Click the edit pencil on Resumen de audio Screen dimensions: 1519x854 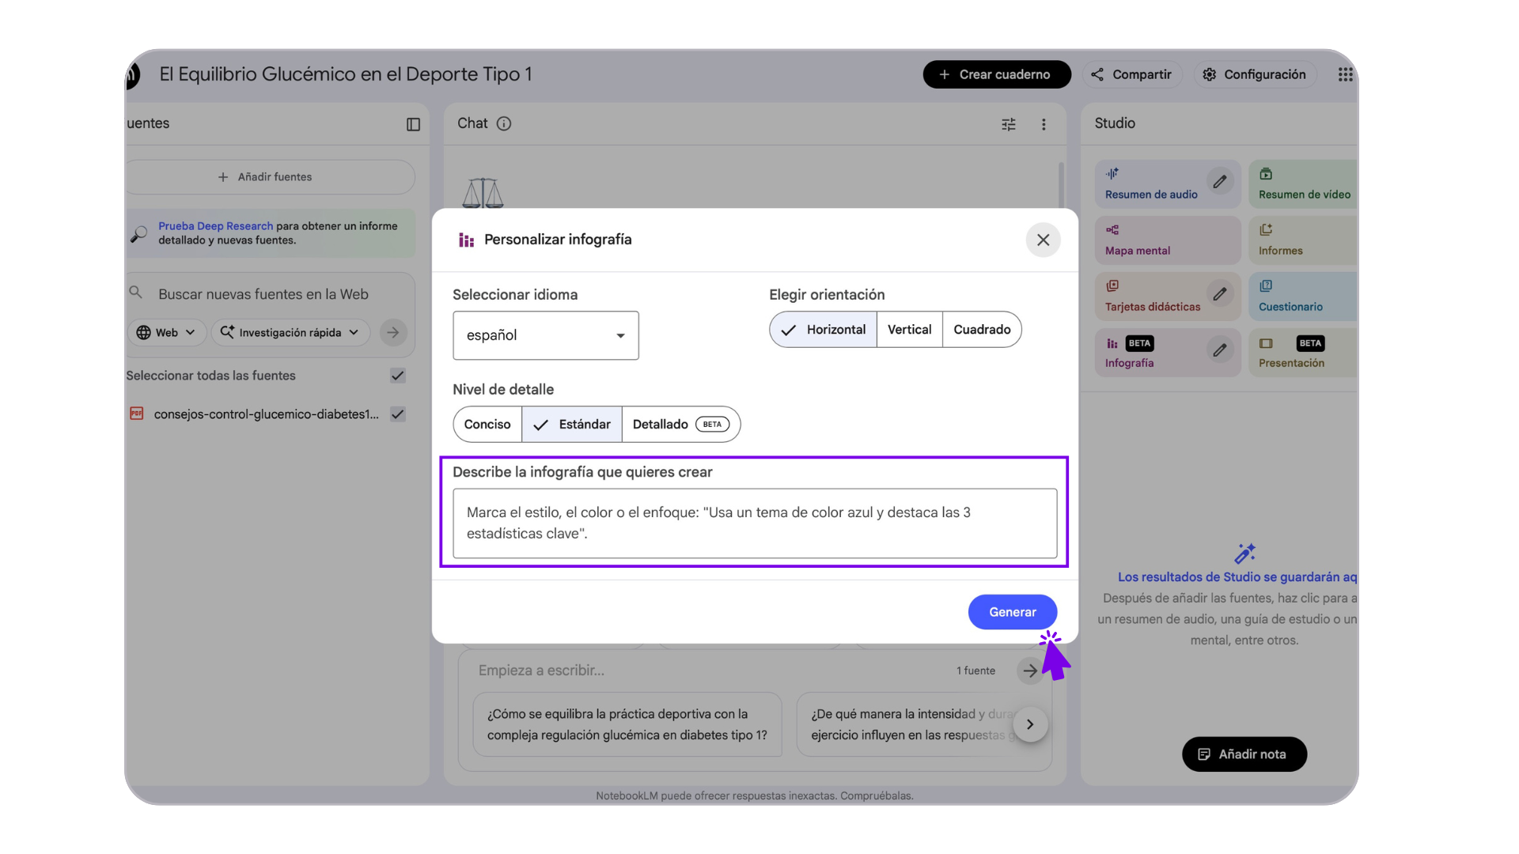[1220, 182]
